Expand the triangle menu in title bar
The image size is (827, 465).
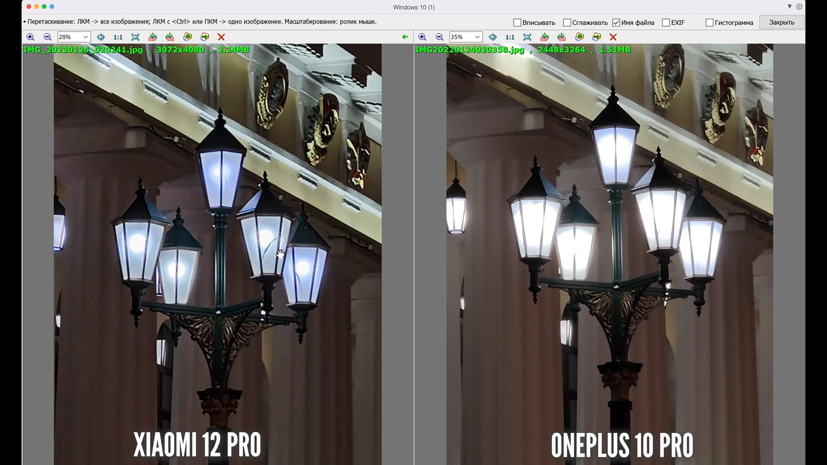[789, 7]
